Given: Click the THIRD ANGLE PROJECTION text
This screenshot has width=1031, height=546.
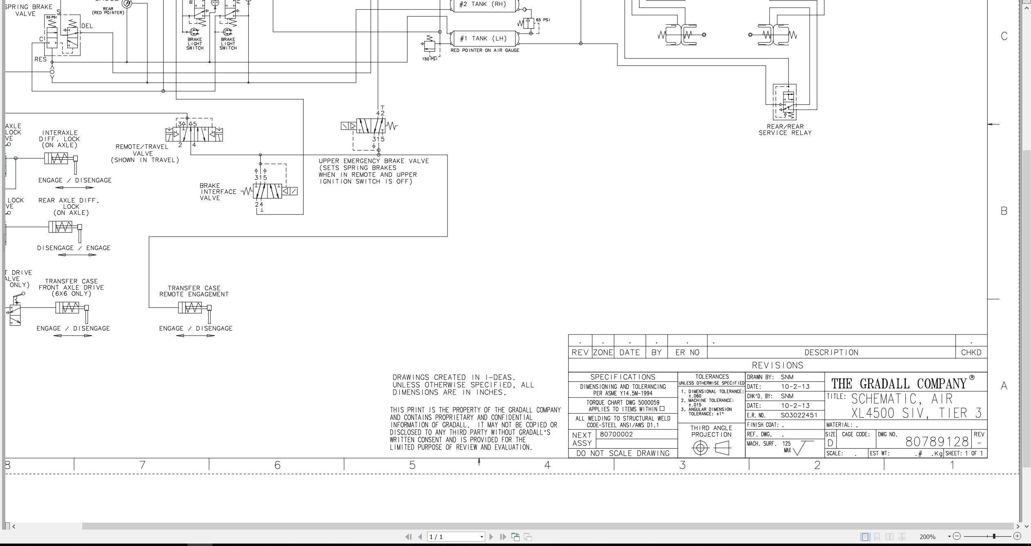Looking at the screenshot, I should tap(711, 431).
